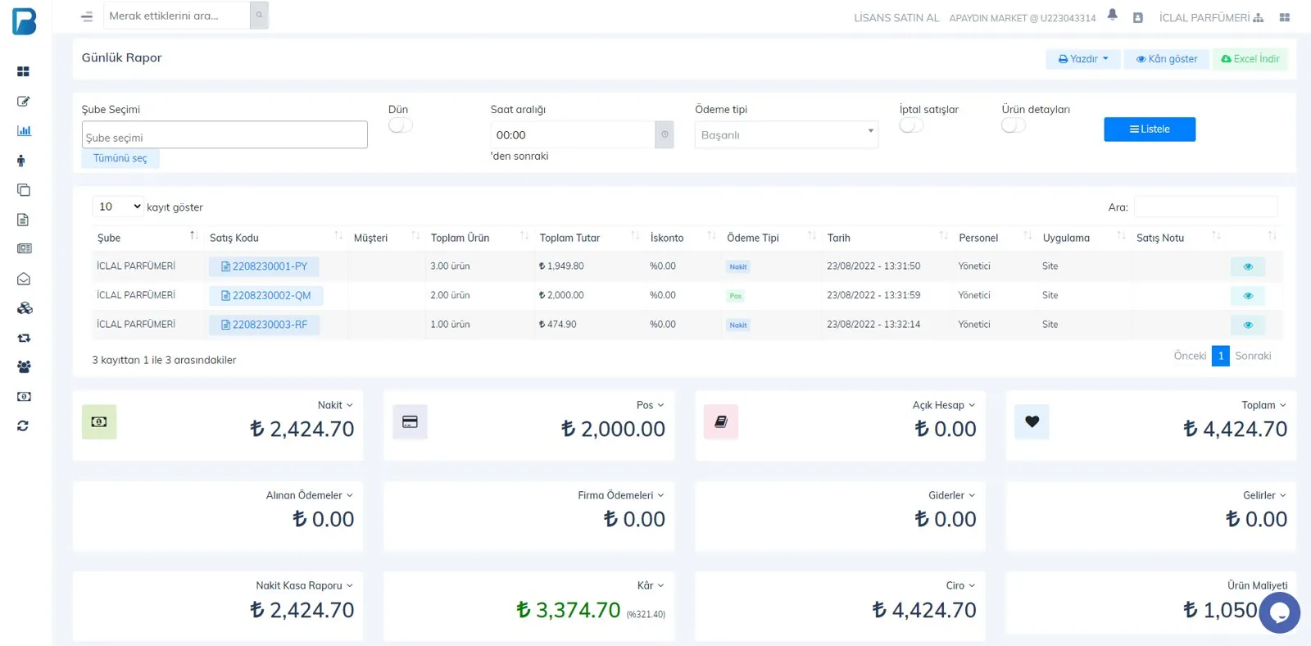The height and width of the screenshot is (646, 1311).
Task: Click the Excel İndir button
Action: tap(1250, 59)
